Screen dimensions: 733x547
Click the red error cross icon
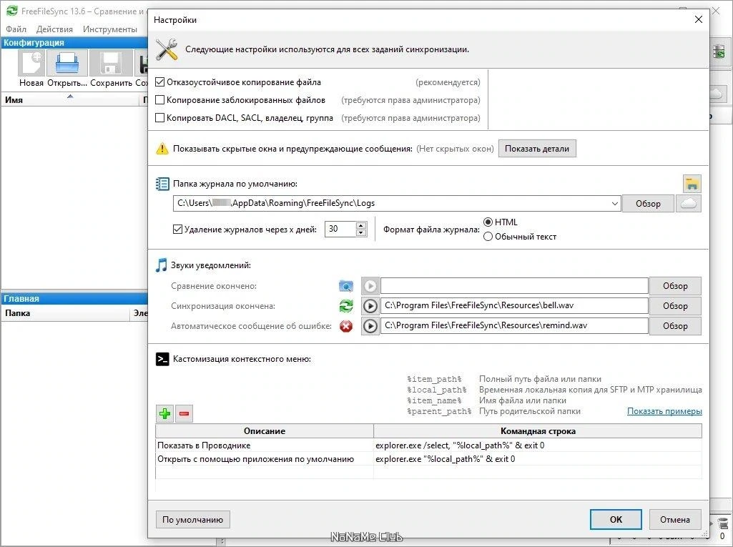click(346, 326)
